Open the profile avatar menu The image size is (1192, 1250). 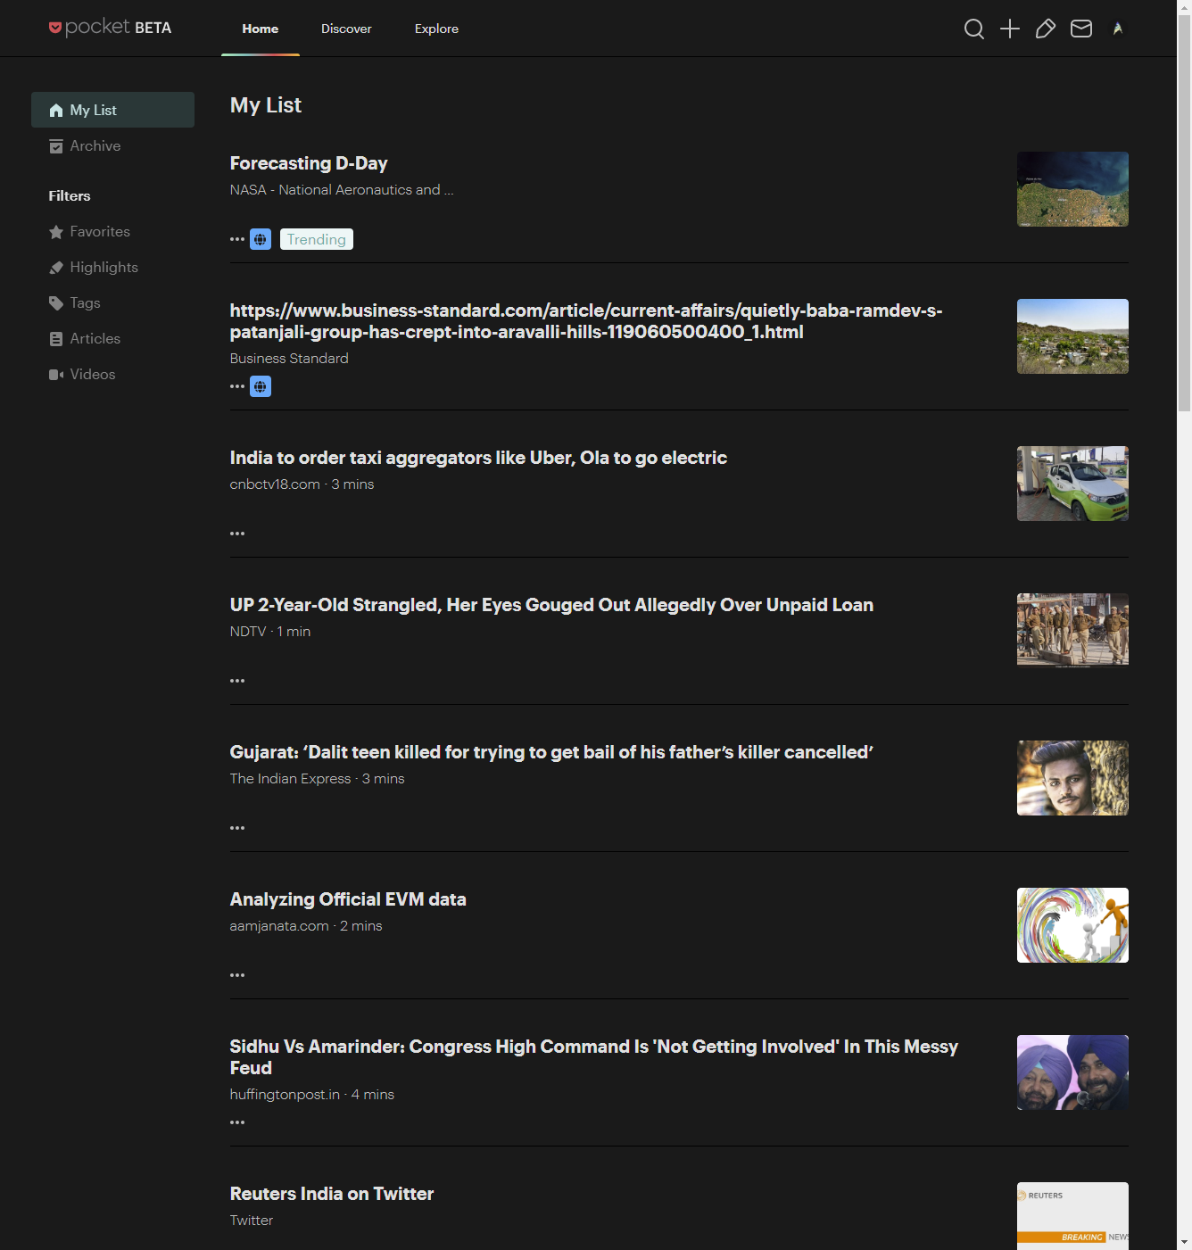click(1118, 29)
